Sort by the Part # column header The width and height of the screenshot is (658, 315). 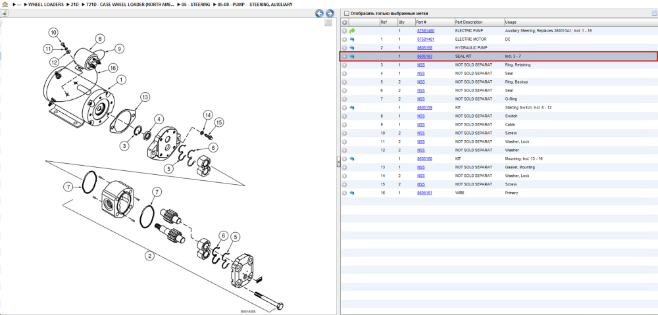434,22
